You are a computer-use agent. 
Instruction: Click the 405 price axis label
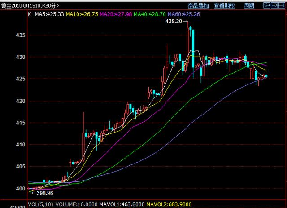tap(21, 167)
